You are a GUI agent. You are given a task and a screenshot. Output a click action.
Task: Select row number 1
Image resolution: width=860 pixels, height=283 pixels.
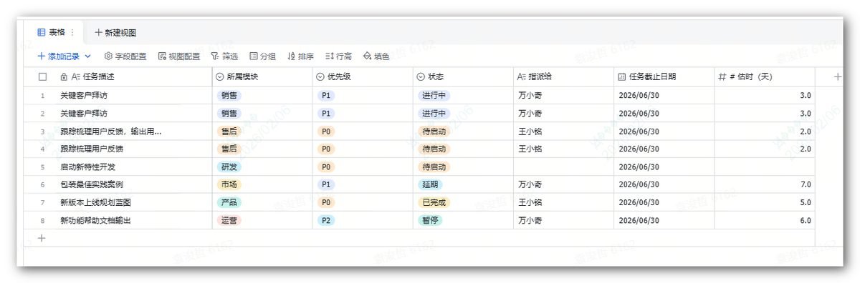coord(42,95)
